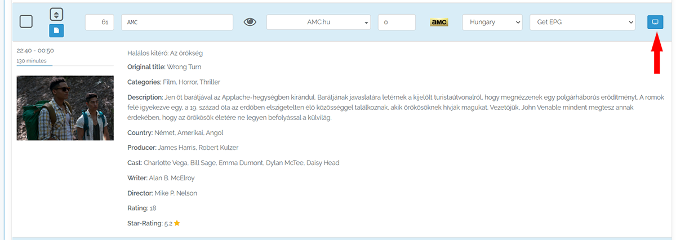This screenshot has width=676, height=240.
Task: Expand the Hungary country dropdown
Action: pyautogui.click(x=492, y=22)
